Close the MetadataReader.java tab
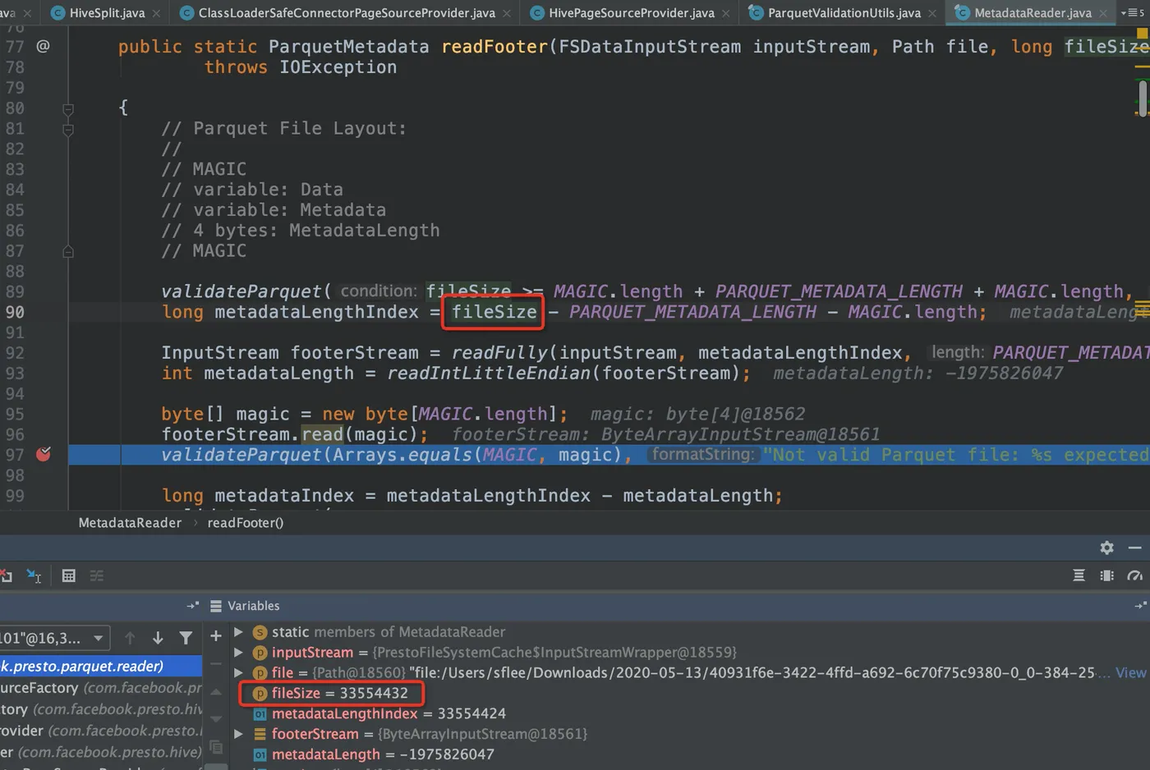1150x770 pixels. pos(1102,13)
